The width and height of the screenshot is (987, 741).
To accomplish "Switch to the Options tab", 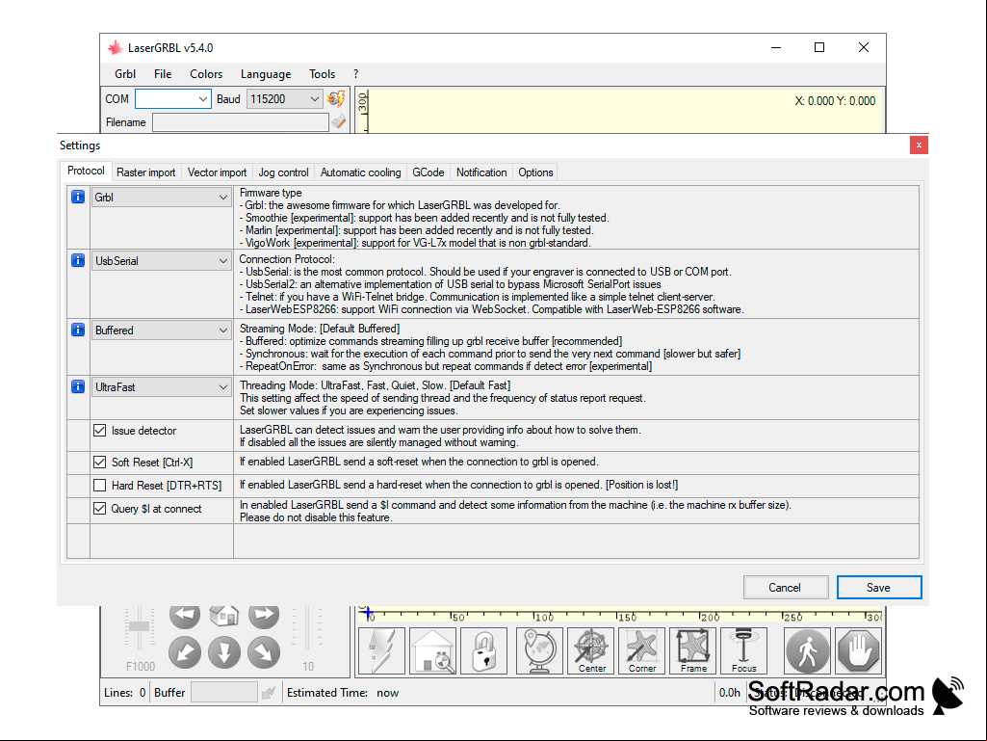I will coord(535,172).
